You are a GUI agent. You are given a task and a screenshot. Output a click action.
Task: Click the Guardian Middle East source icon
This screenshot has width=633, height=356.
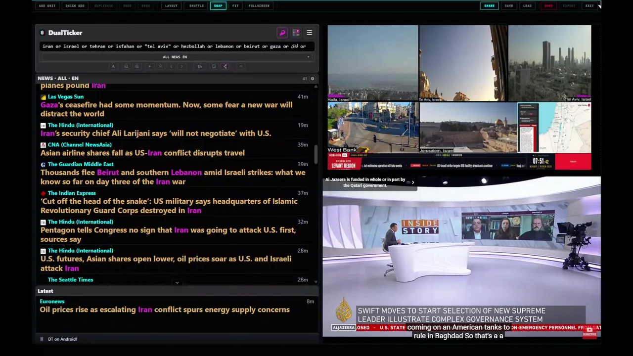pyautogui.click(x=43, y=165)
